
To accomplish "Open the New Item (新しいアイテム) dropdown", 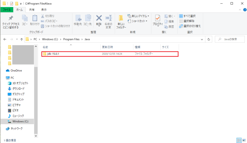I will pyautogui.click(x=138, y=16).
